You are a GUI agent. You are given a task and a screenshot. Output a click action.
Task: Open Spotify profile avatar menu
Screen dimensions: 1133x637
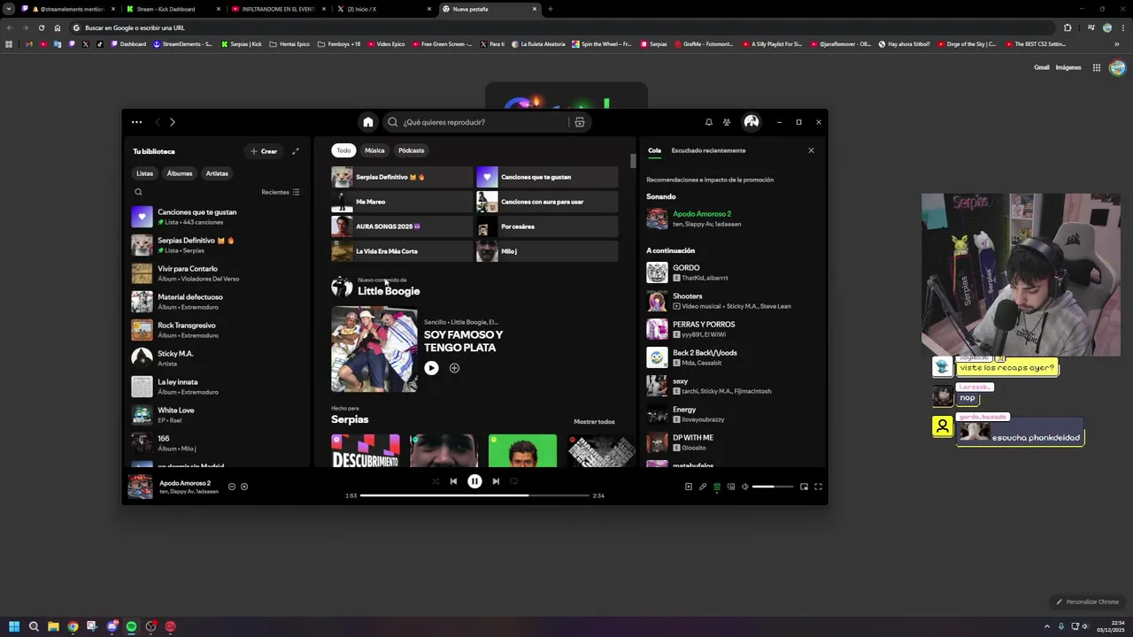[x=751, y=122]
